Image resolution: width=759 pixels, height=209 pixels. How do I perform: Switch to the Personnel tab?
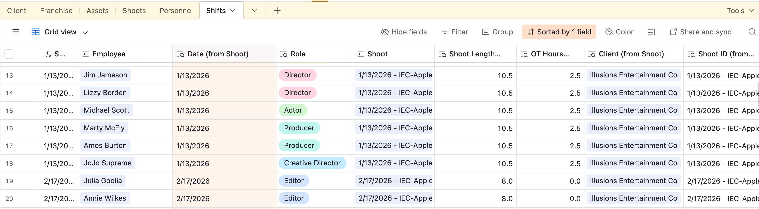[176, 11]
